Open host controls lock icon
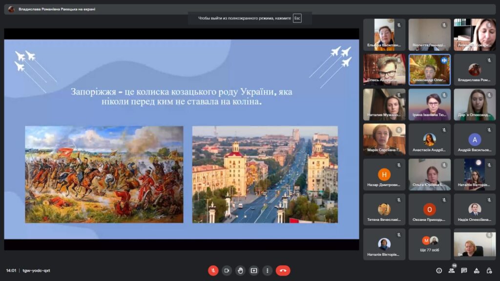Image resolution: width=500 pixels, height=281 pixels. 488,270
